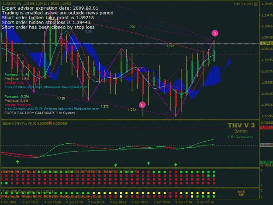Image resolution: width=273 pixels, height=205 pixels.
Task: Click the '9 Jun 10:18' time axis label
Action: (118, 202)
